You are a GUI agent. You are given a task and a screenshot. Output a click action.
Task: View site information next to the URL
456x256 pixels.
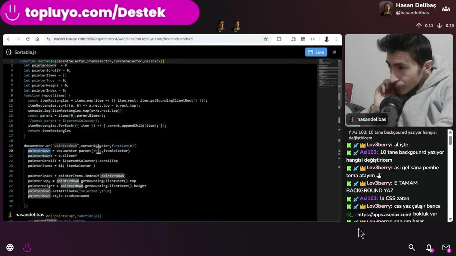[49, 39]
